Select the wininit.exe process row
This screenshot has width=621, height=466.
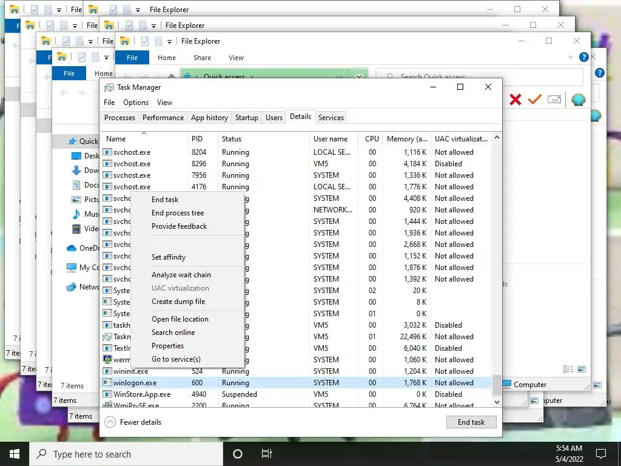click(x=296, y=371)
